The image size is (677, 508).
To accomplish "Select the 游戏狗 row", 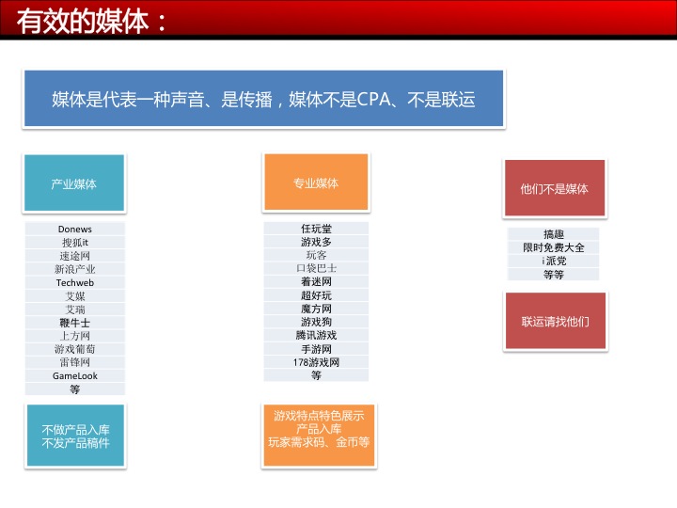I will point(316,322).
